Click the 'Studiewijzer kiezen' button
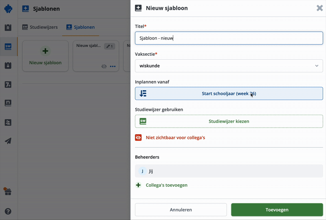The image size is (326, 220). tap(229, 121)
